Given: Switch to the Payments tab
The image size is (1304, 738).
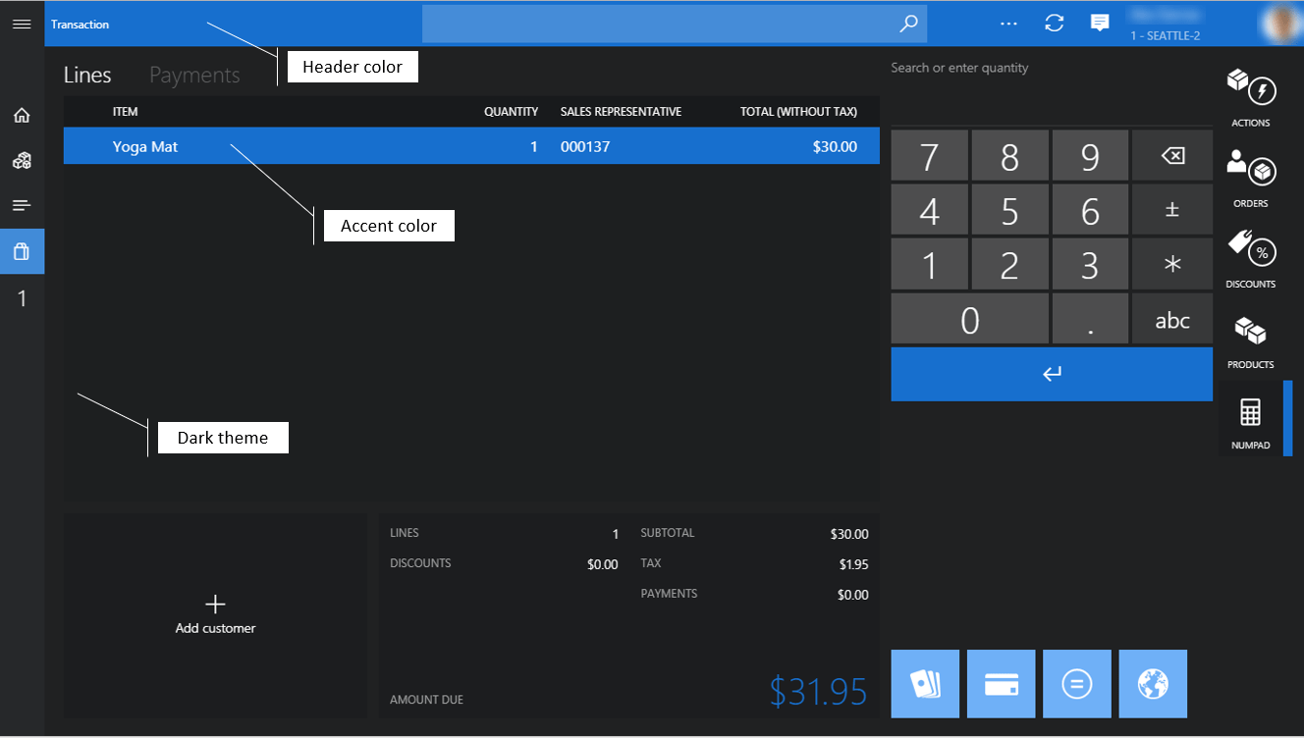Looking at the screenshot, I should tap(194, 74).
